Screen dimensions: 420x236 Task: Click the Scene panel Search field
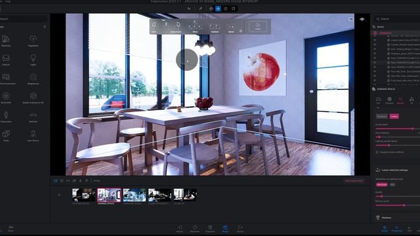(398, 19)
